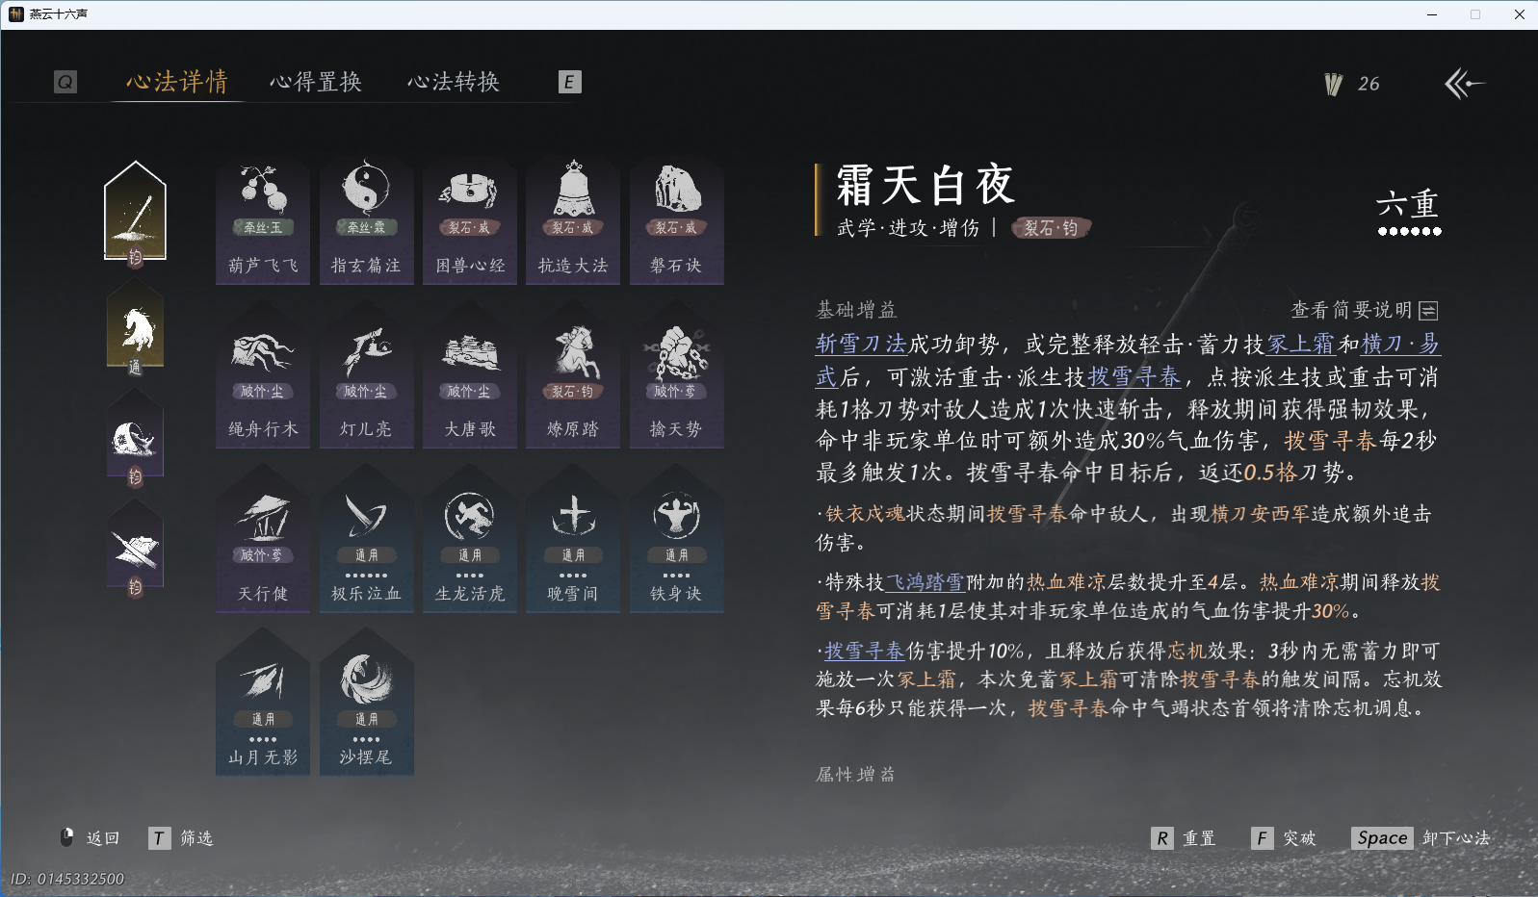Click the 属性增益 section heading
Viewport: 1538px width, 897px height.
pos(856,774)
